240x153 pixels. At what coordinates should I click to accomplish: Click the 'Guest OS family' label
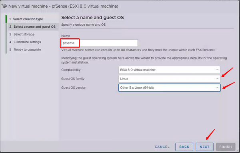pyautogui.click(x=73, y=79)
